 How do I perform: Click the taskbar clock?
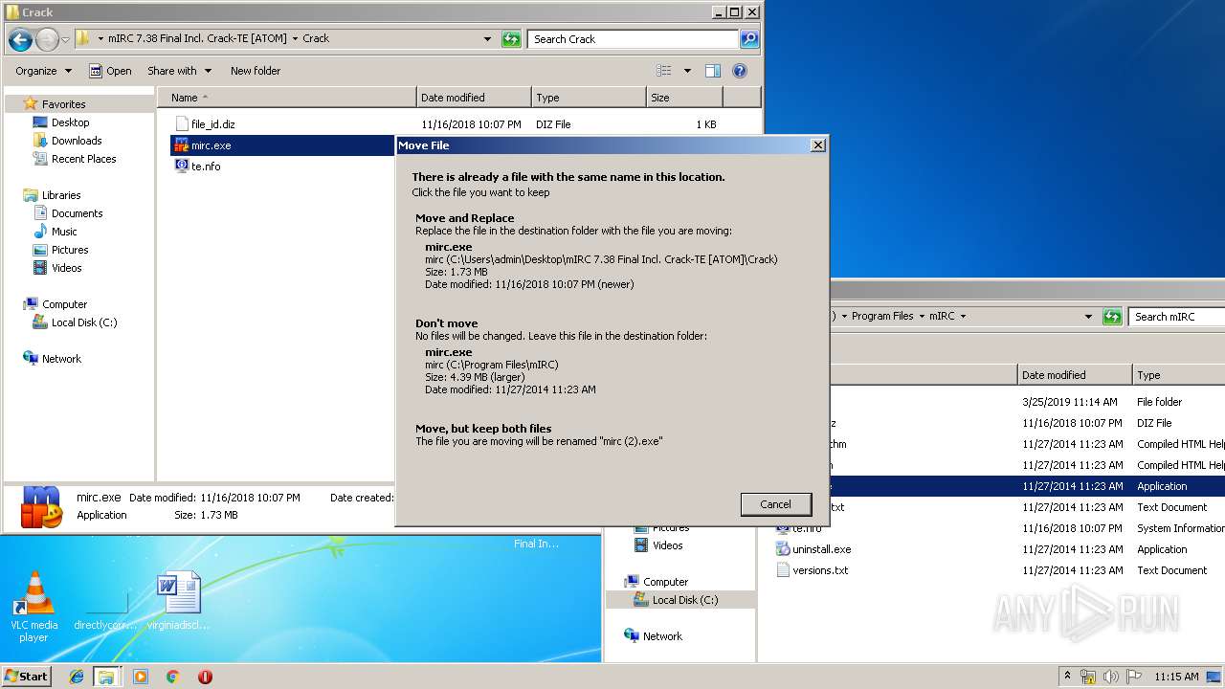pyautogui.click(x=1176, y=677)
